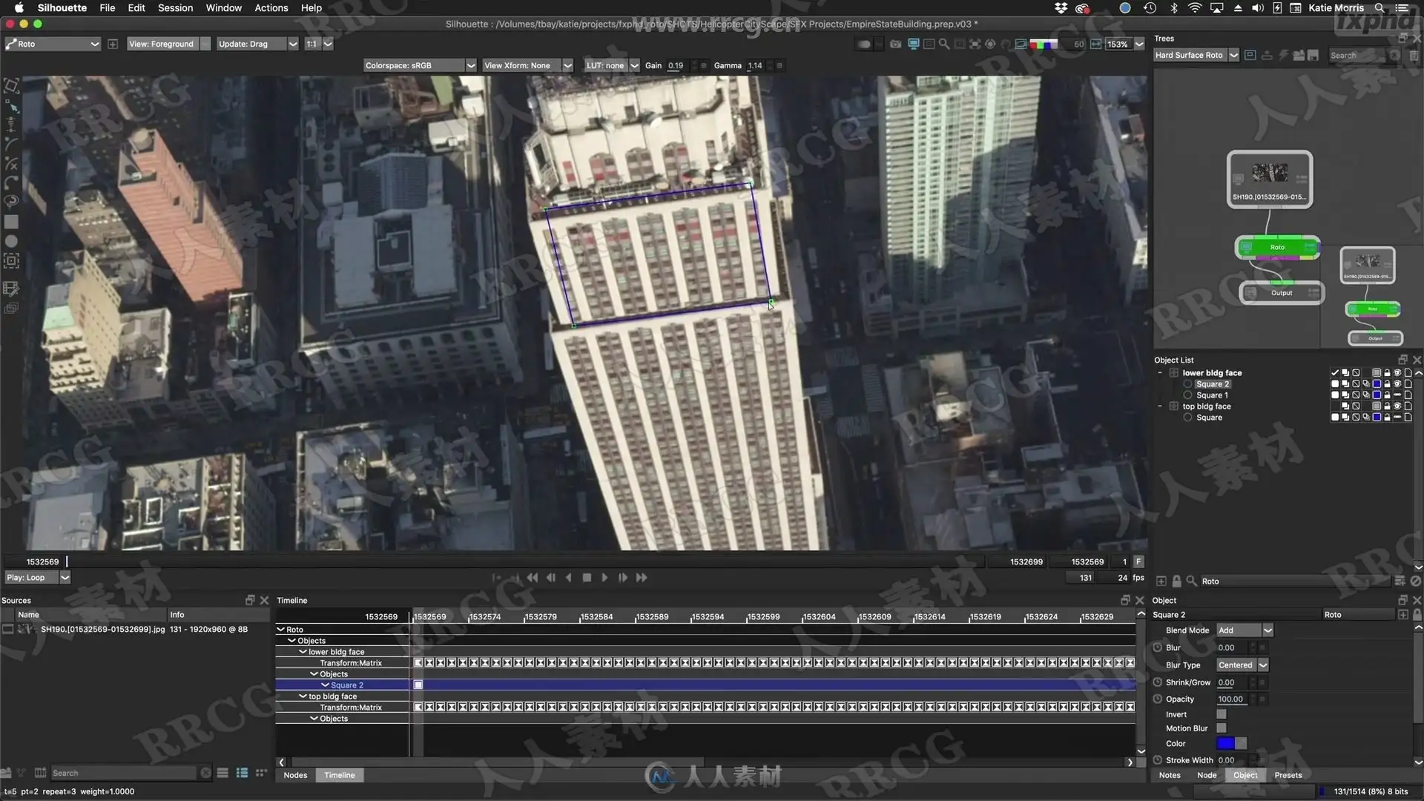Click the snapshot camera icon in viewer toolbar
The image size is (1424, 801).
(895, 44)
